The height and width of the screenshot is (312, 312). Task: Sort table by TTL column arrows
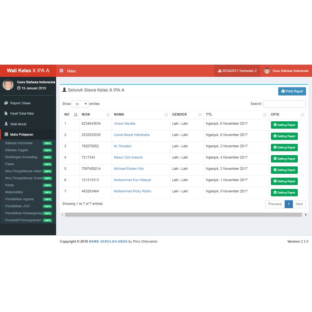[x=264, y=115]
